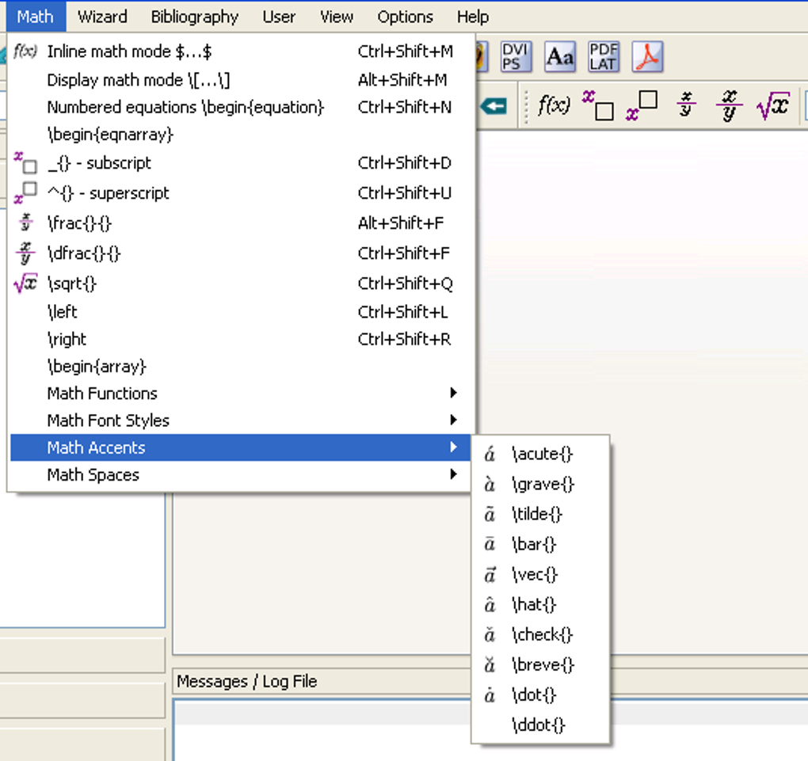
Task: Click inside the messages log text area
Action: pos(322,731)
